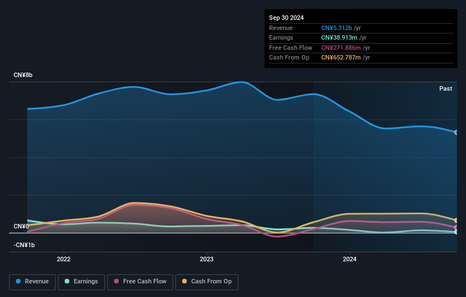Click the -CN¥1b y-axis label
The height and width of the screenshot is (297, 466).
pyautogui.click(x=24, y=245)
